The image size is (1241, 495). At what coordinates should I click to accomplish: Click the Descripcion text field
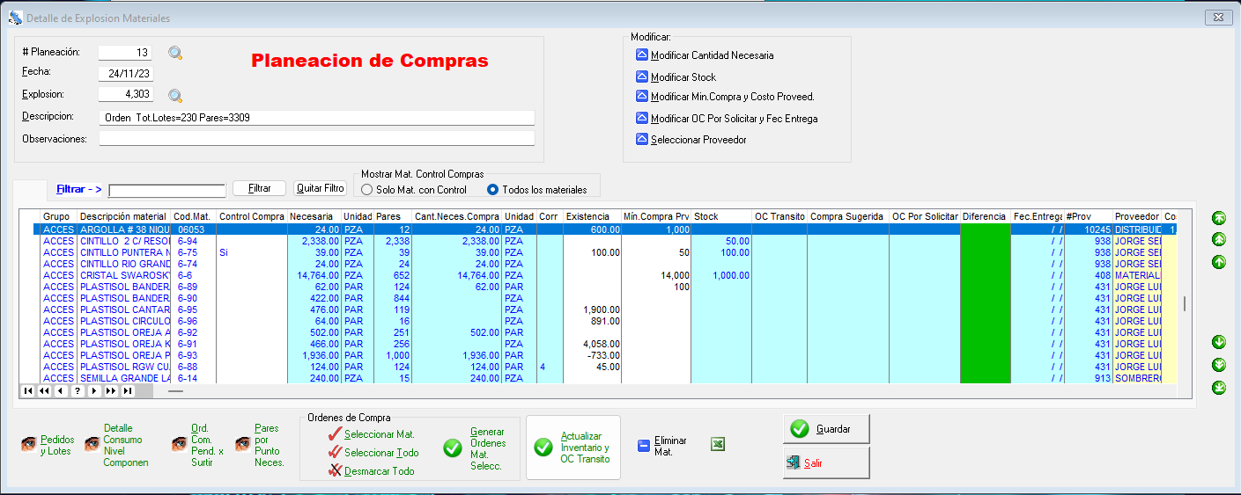tap(317, 117)
